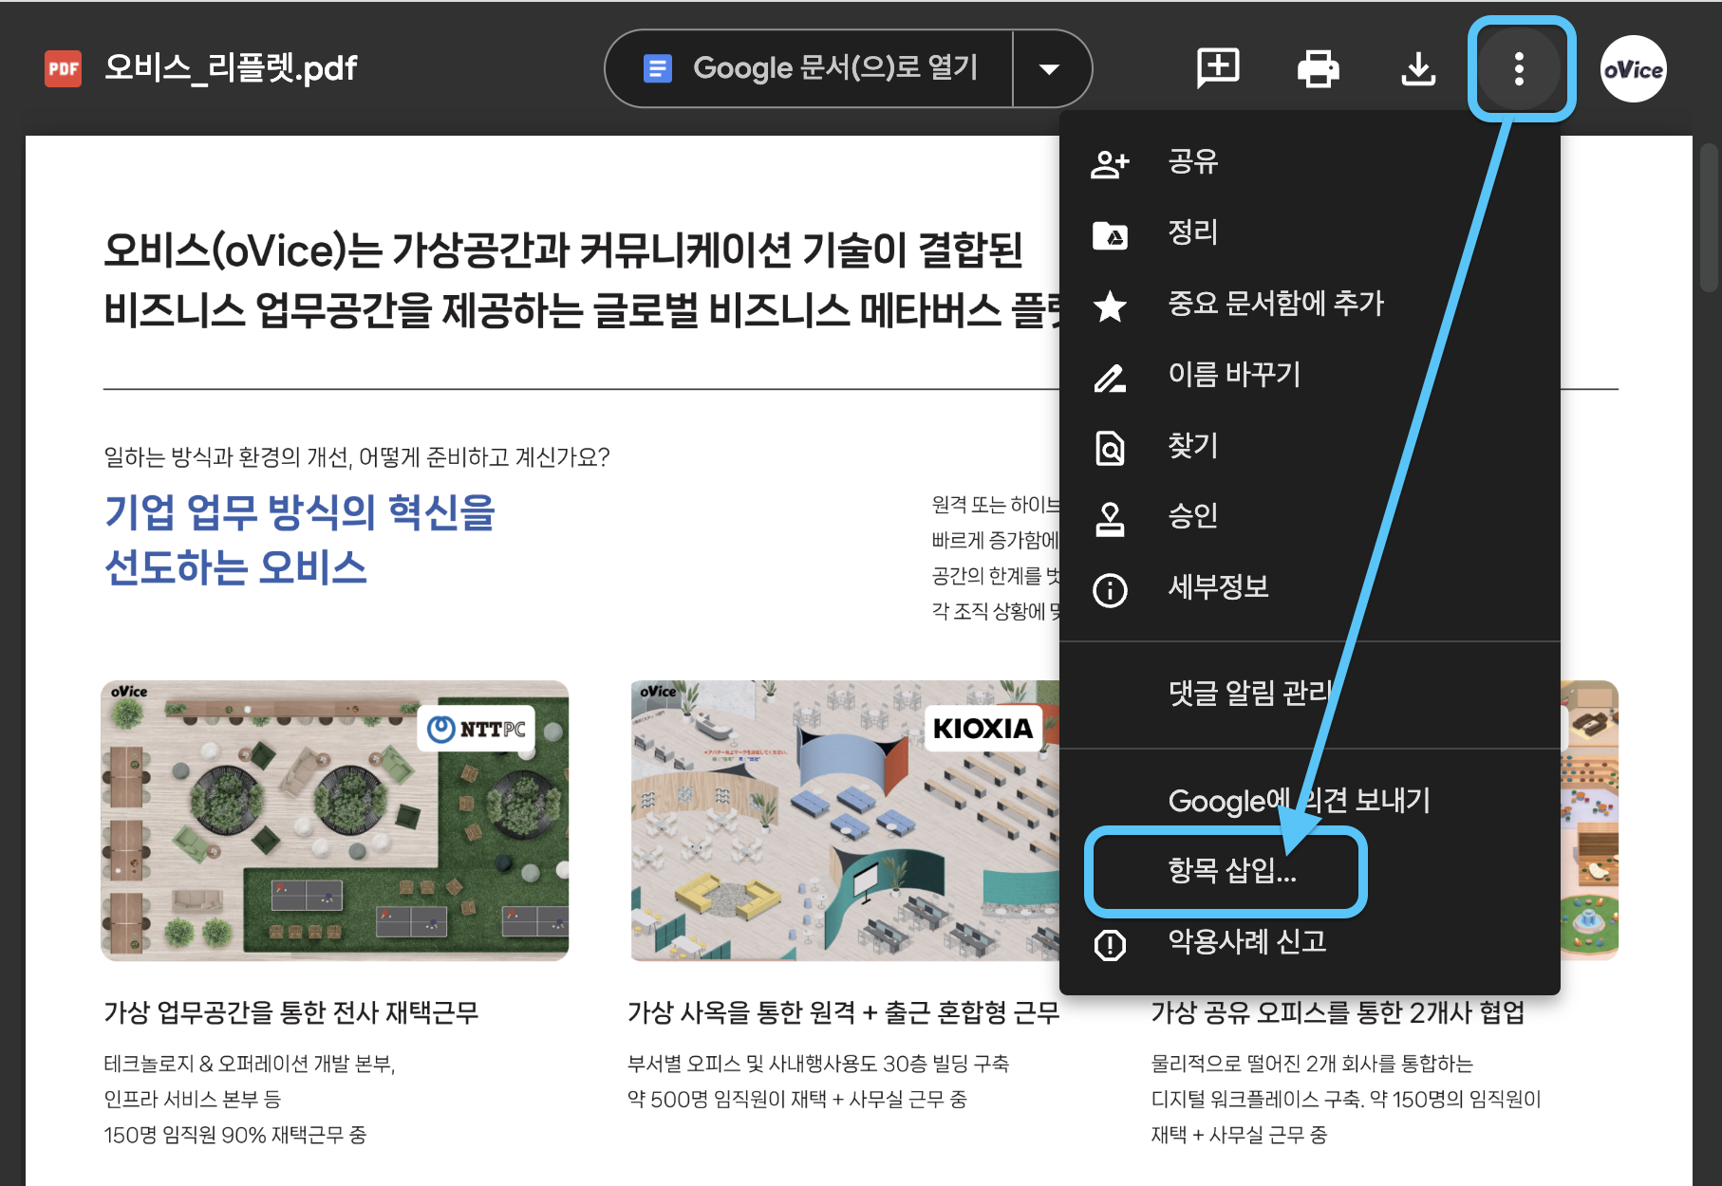Screen dimensions: 1722x1186
Task: Open 댓글 알림 관리 option
Action: coord(1309,694)
